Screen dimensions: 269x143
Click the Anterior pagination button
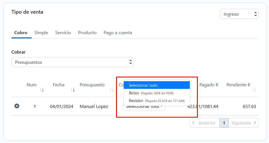[x=204, y=123]
